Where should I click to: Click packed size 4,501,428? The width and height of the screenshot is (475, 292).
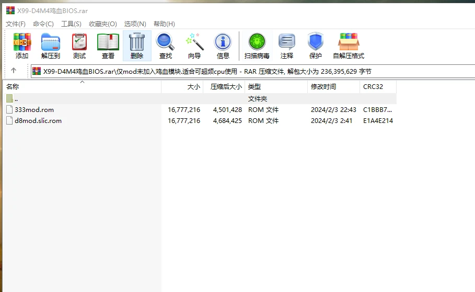tap(227, 110)
